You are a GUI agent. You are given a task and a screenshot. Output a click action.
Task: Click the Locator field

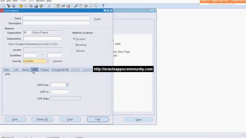tap(43, 49)
